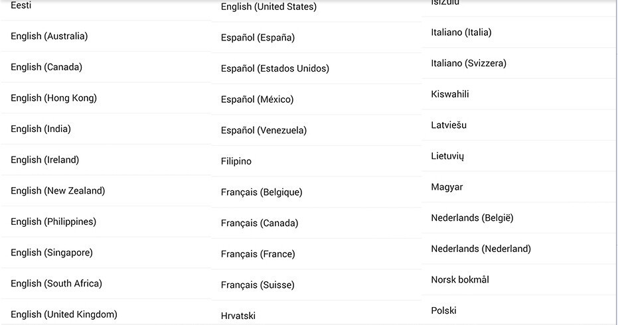Select English (Australia) language
The height and width of the screenshot is (325, 618).
49,36
